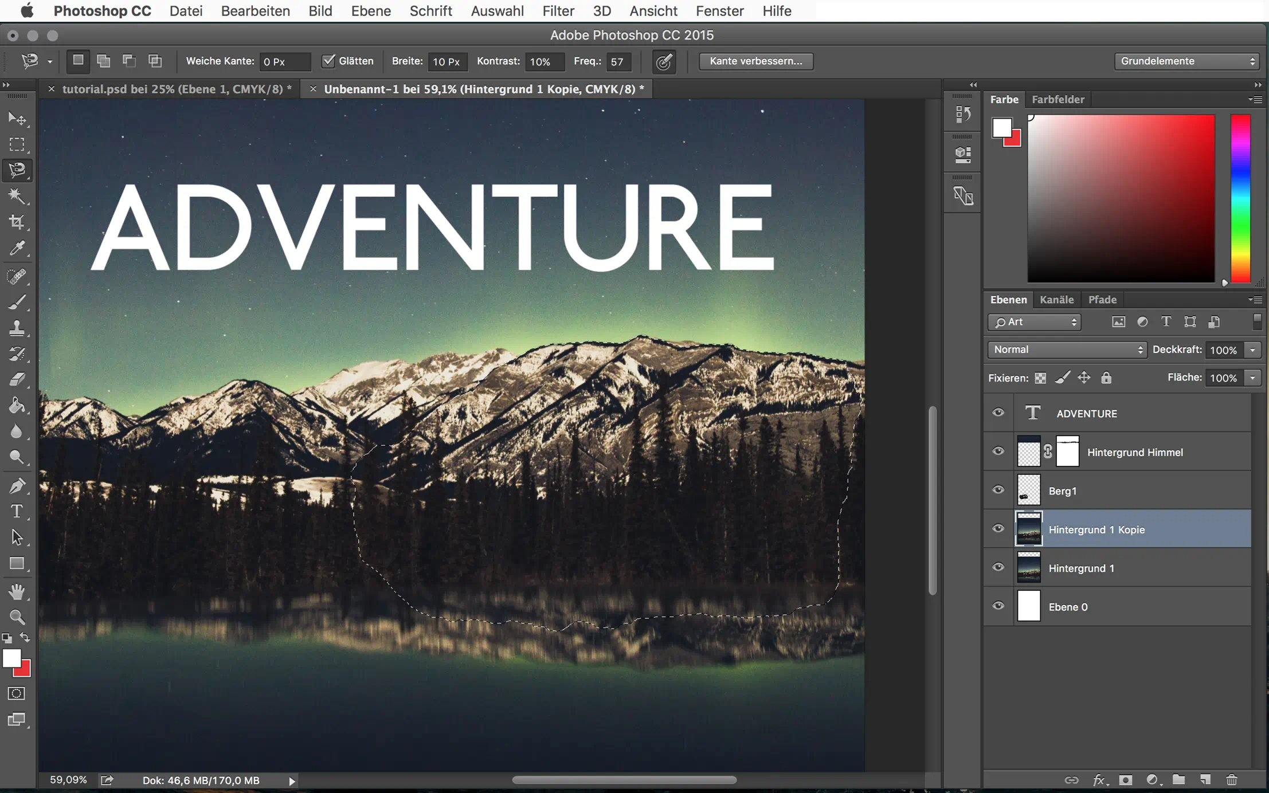Hide the ADVENTURE text layer
Image resolution: width=1269 pixels, height=793 pixels.
(x=998, y=413)
